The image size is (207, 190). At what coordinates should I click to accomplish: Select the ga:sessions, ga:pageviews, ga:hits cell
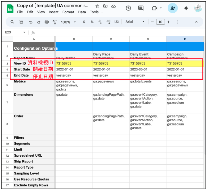[x=74, y=85]
